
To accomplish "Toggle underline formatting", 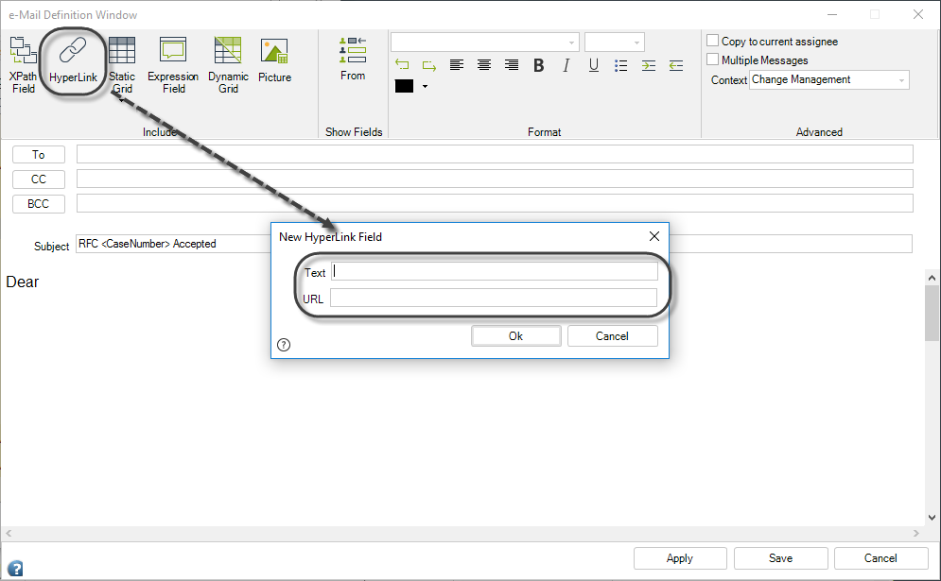I will [x=594, y=65].
